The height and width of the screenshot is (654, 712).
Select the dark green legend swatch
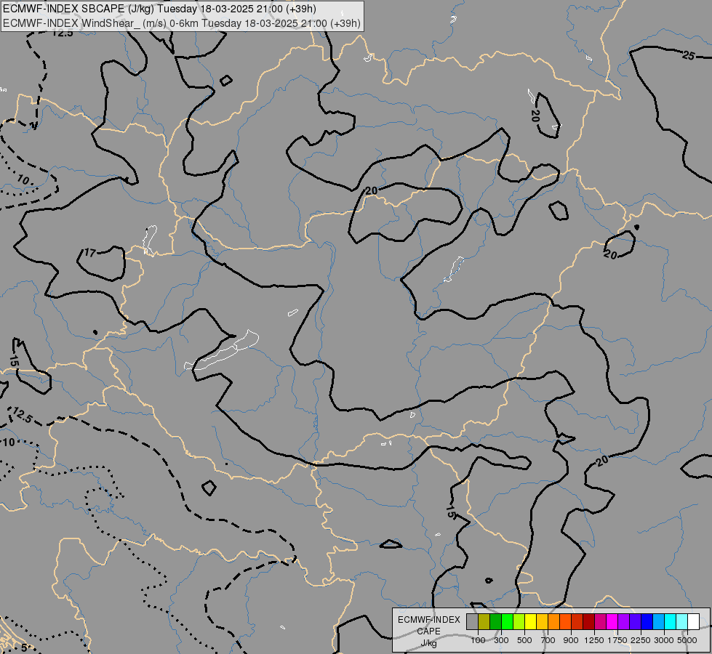point(495,621)
